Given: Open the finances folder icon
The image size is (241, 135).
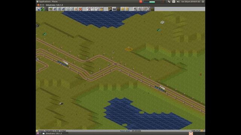Looking at the screenshot, I should [x=101, y=9].
